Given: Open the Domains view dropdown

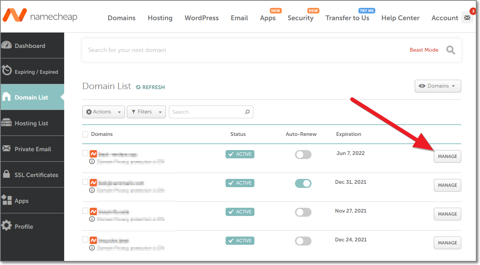Looking at the screenshot, I should click(x=438, y=86).
